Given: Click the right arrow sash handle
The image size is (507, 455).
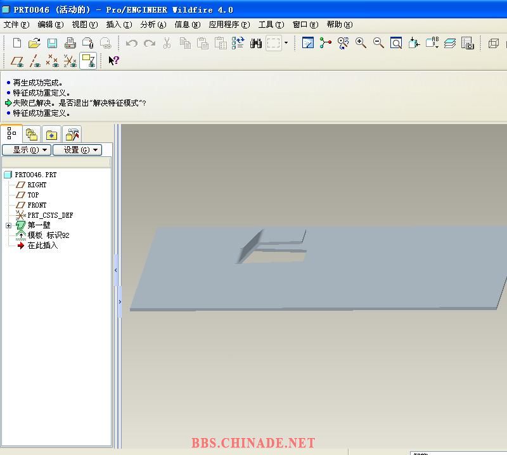Looking at the screenshot, I should (x=120, y=302).
